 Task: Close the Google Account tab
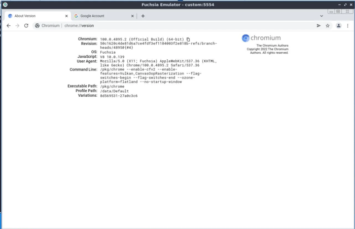pos(132,16)
